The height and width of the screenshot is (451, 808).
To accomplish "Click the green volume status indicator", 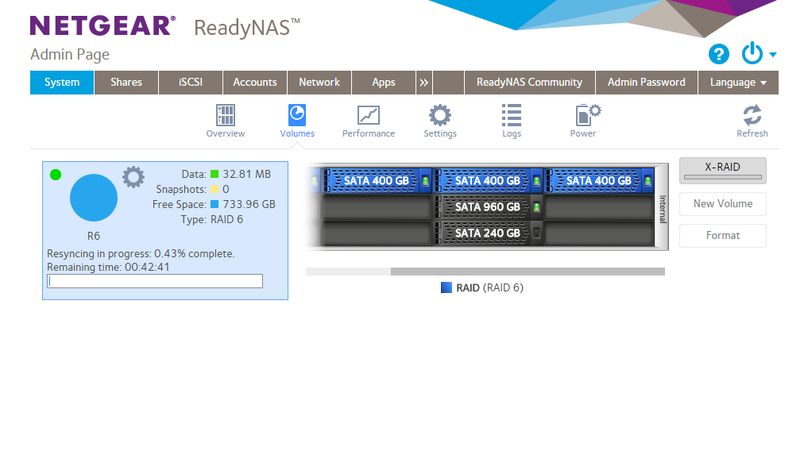I will click(x=56, y=175).
